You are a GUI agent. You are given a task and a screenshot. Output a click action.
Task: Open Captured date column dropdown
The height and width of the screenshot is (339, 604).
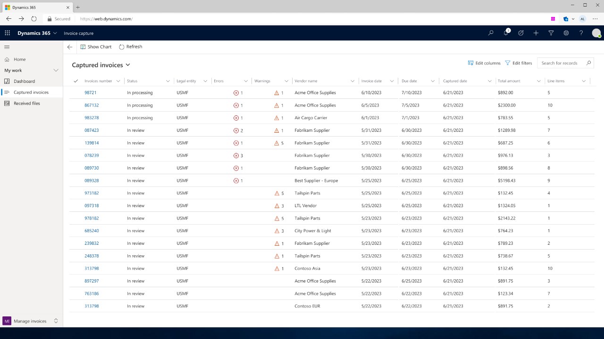coord(490,81)
